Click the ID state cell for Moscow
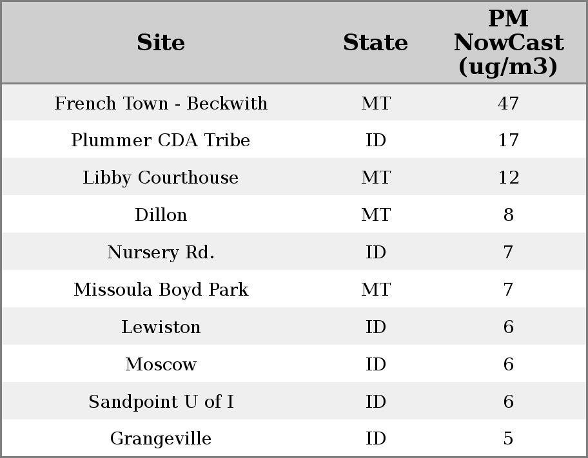588x458 pixels. pyautogui.click(x=375, y=365)
